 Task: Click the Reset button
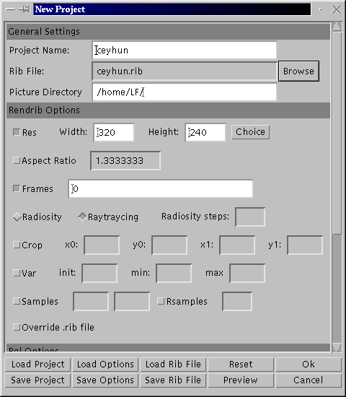241,365
